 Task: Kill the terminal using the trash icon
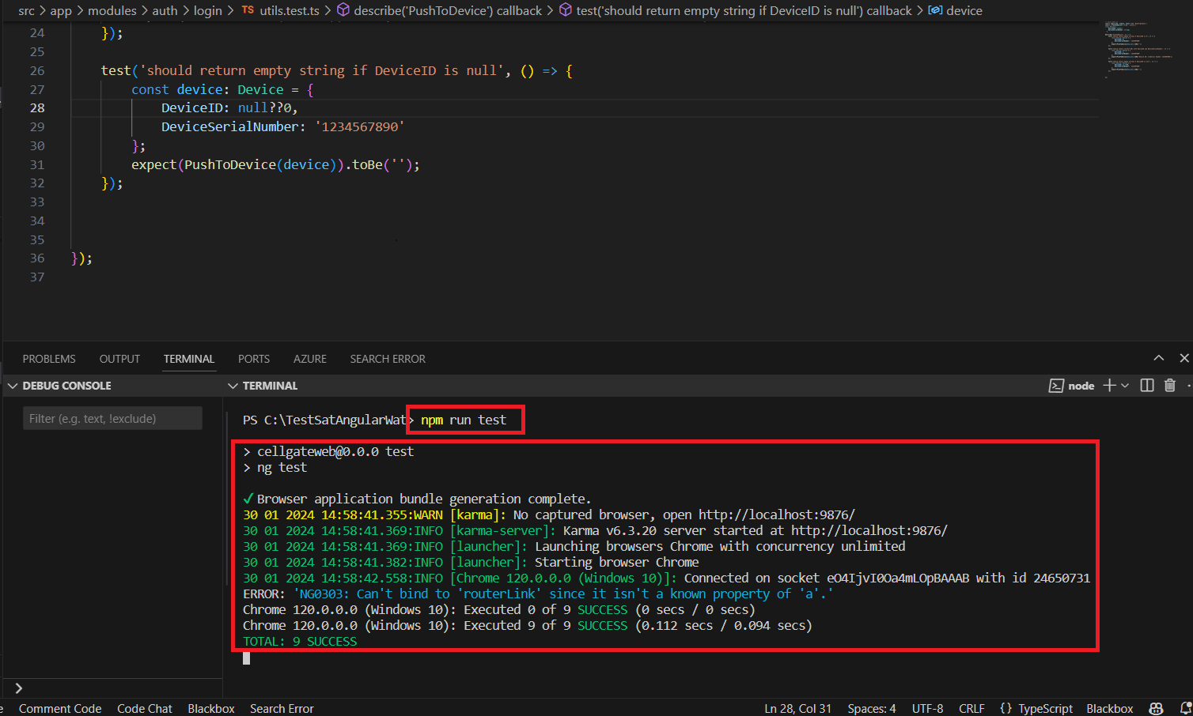pos(1169,386)
